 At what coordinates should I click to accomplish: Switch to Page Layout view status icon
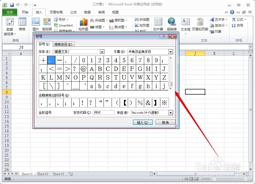click(x=192, y=179)
